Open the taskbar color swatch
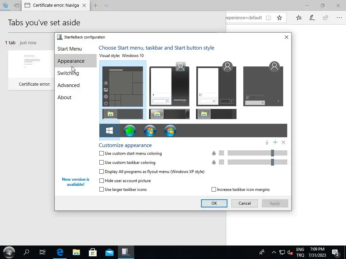The image size is (346, 259). pyautogui.click(x=222, y=162)
